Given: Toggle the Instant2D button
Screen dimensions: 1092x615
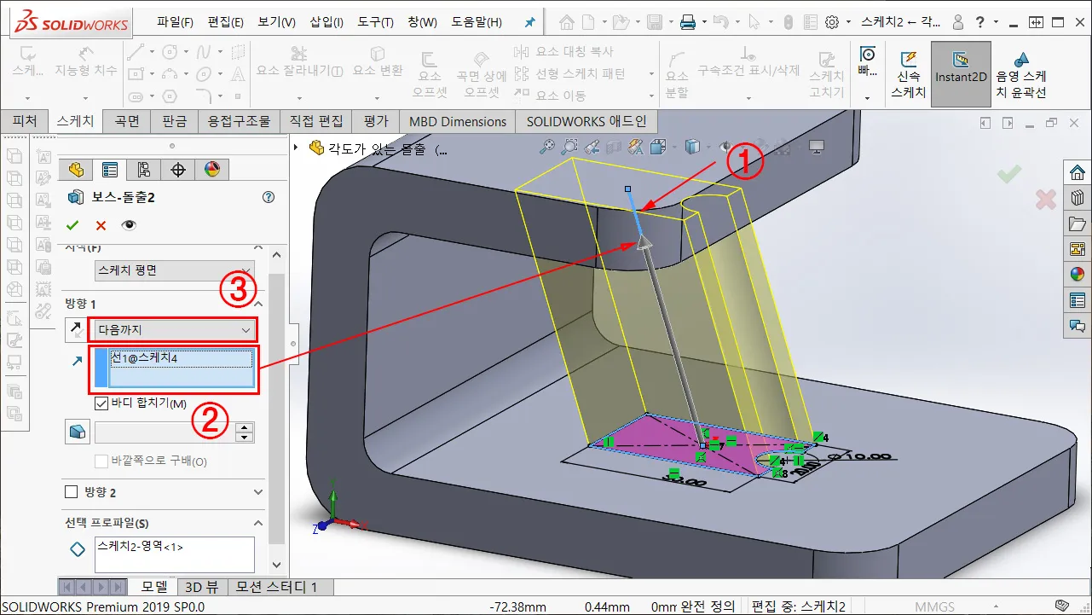Looking at the screenshot, I should pyautogui.click(x=961, y=74).
